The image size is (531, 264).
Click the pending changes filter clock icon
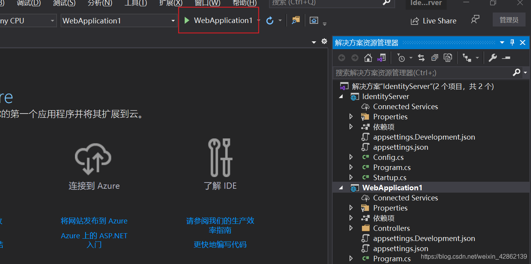401,58
